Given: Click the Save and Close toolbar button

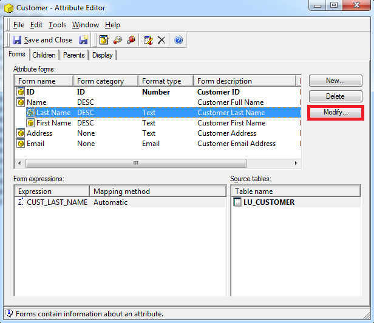Looking at the screenshot, I should pyautogui.click(x=42, y=40).
